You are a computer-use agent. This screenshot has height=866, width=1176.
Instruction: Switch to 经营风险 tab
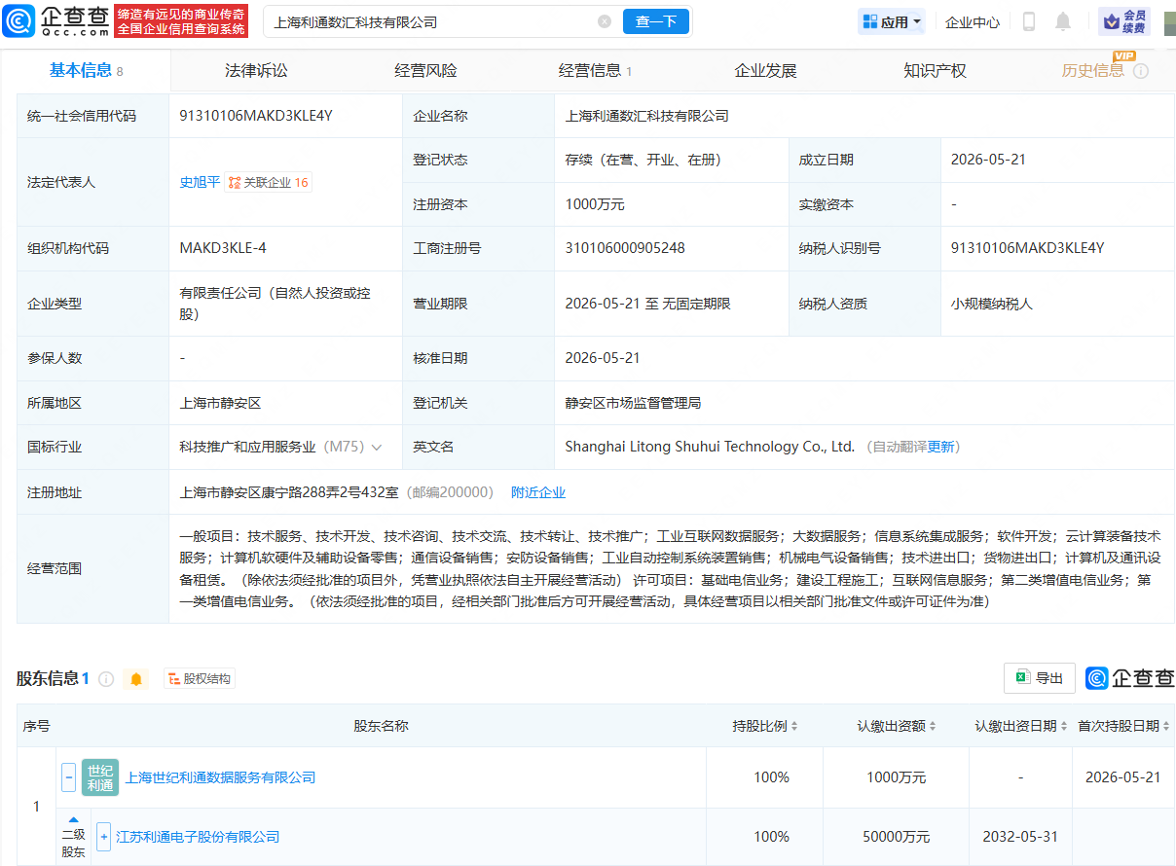coord(425,70)
